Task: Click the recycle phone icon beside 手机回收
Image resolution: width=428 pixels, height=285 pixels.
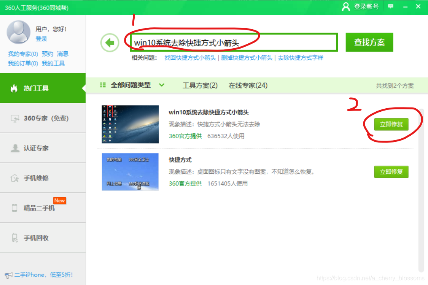Action: click(x=15, y=238)
